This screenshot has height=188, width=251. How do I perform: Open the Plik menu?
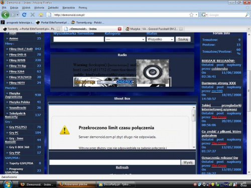(4, 8)
